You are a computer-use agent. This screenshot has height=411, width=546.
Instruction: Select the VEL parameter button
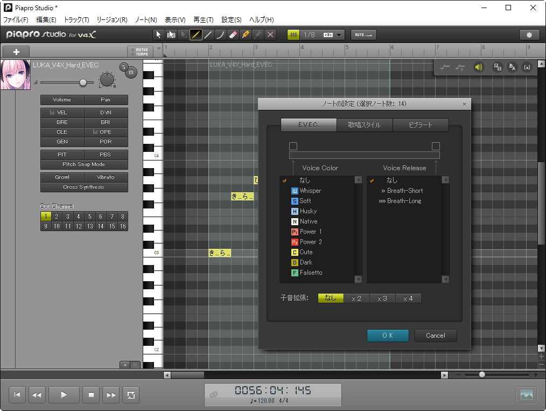point(62,113)
